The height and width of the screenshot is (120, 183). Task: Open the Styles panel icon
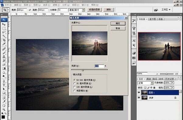[x=134, y=63]
